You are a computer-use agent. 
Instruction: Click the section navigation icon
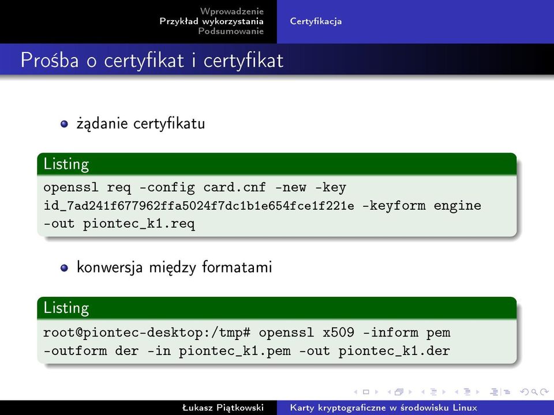pos(467,392)
